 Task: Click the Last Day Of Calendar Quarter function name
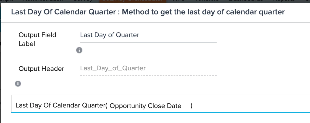60,105
